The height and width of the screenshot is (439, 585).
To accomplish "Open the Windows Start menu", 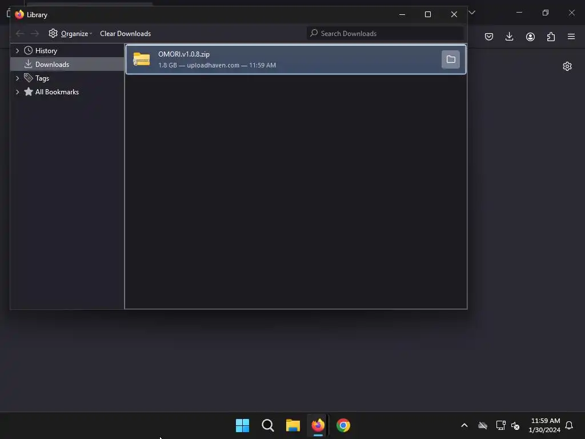I will [242, 425].
